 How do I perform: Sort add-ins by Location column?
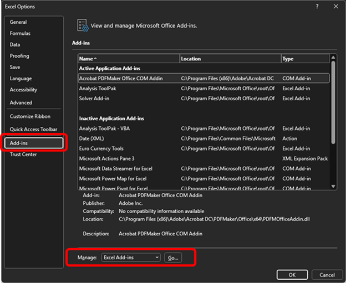pyautogui.click(x=230, y=59)
